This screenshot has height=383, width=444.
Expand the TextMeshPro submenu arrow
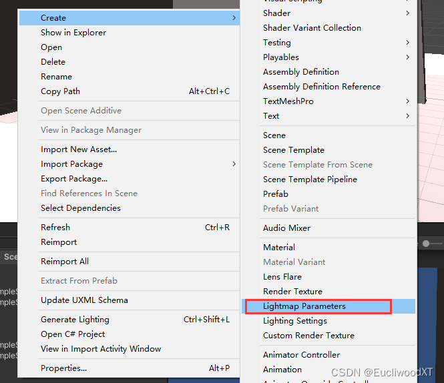407,101
